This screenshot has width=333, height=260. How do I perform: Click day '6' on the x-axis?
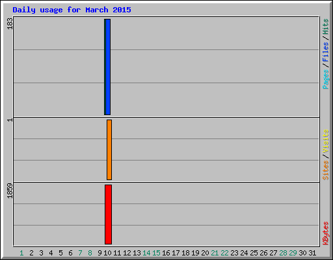click(x=70, y=253)
